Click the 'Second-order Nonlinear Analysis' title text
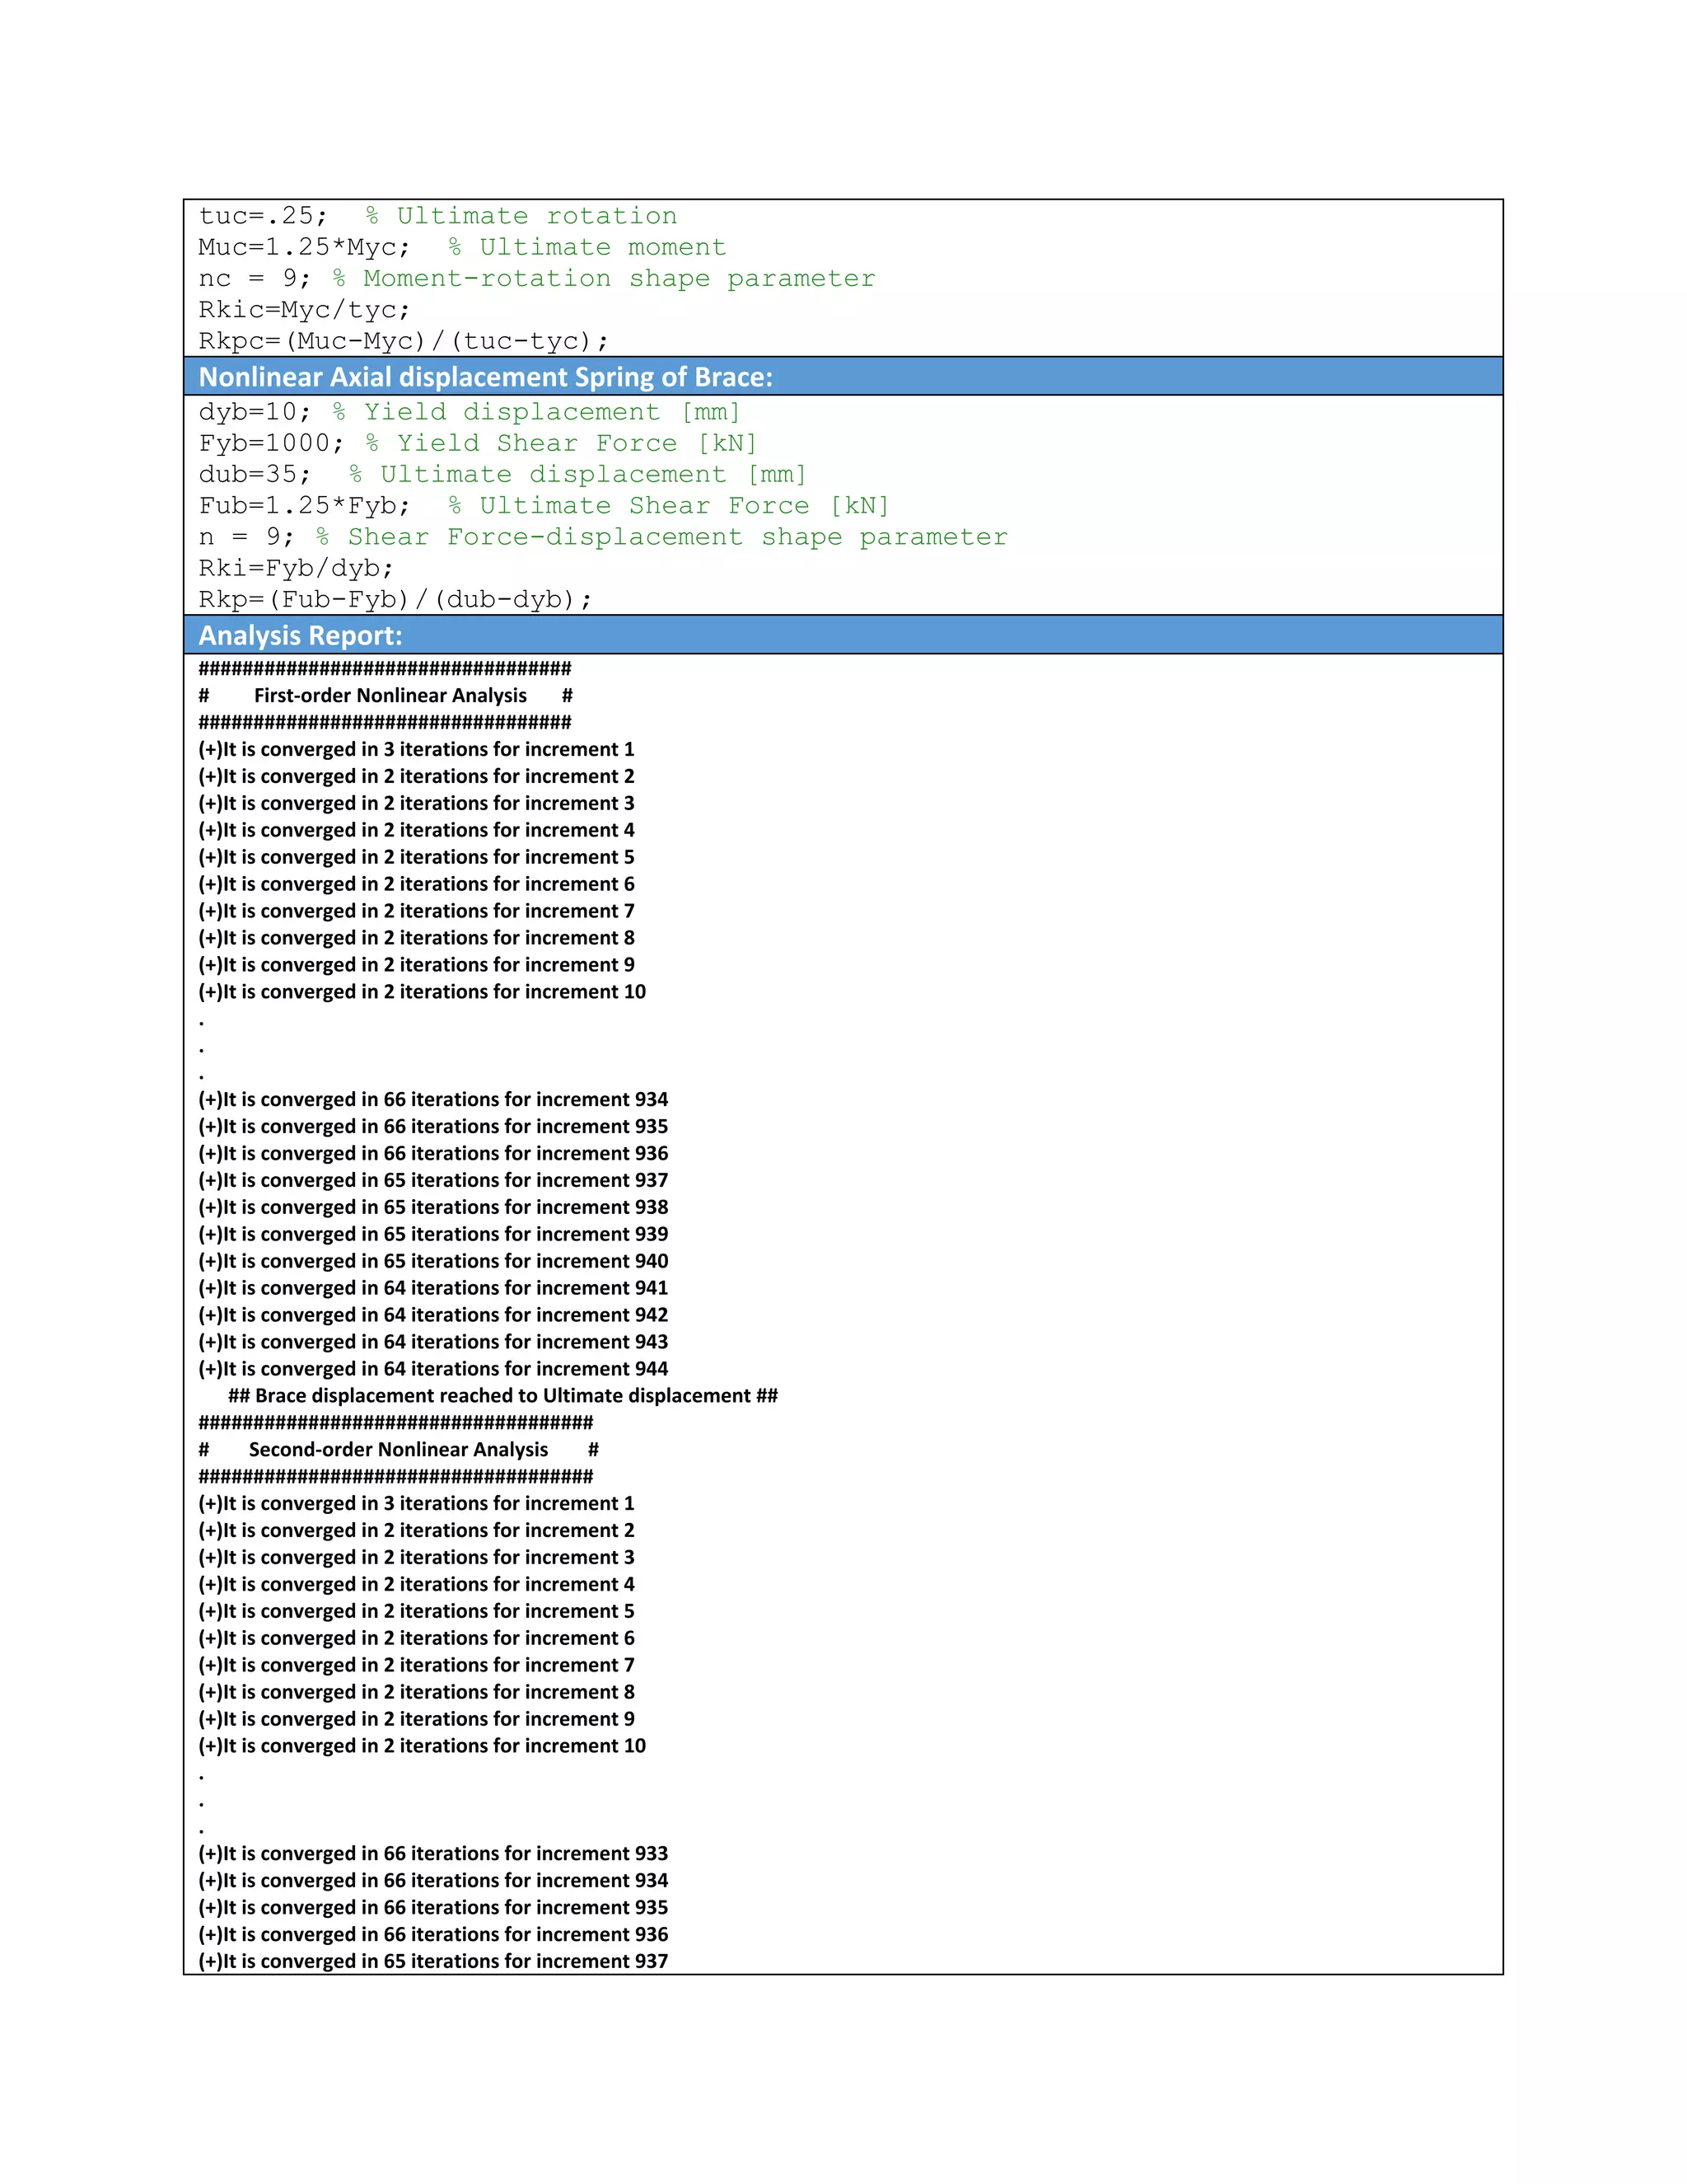The width and height of the screenshot is (1687, 2184). click(398, 1450)
